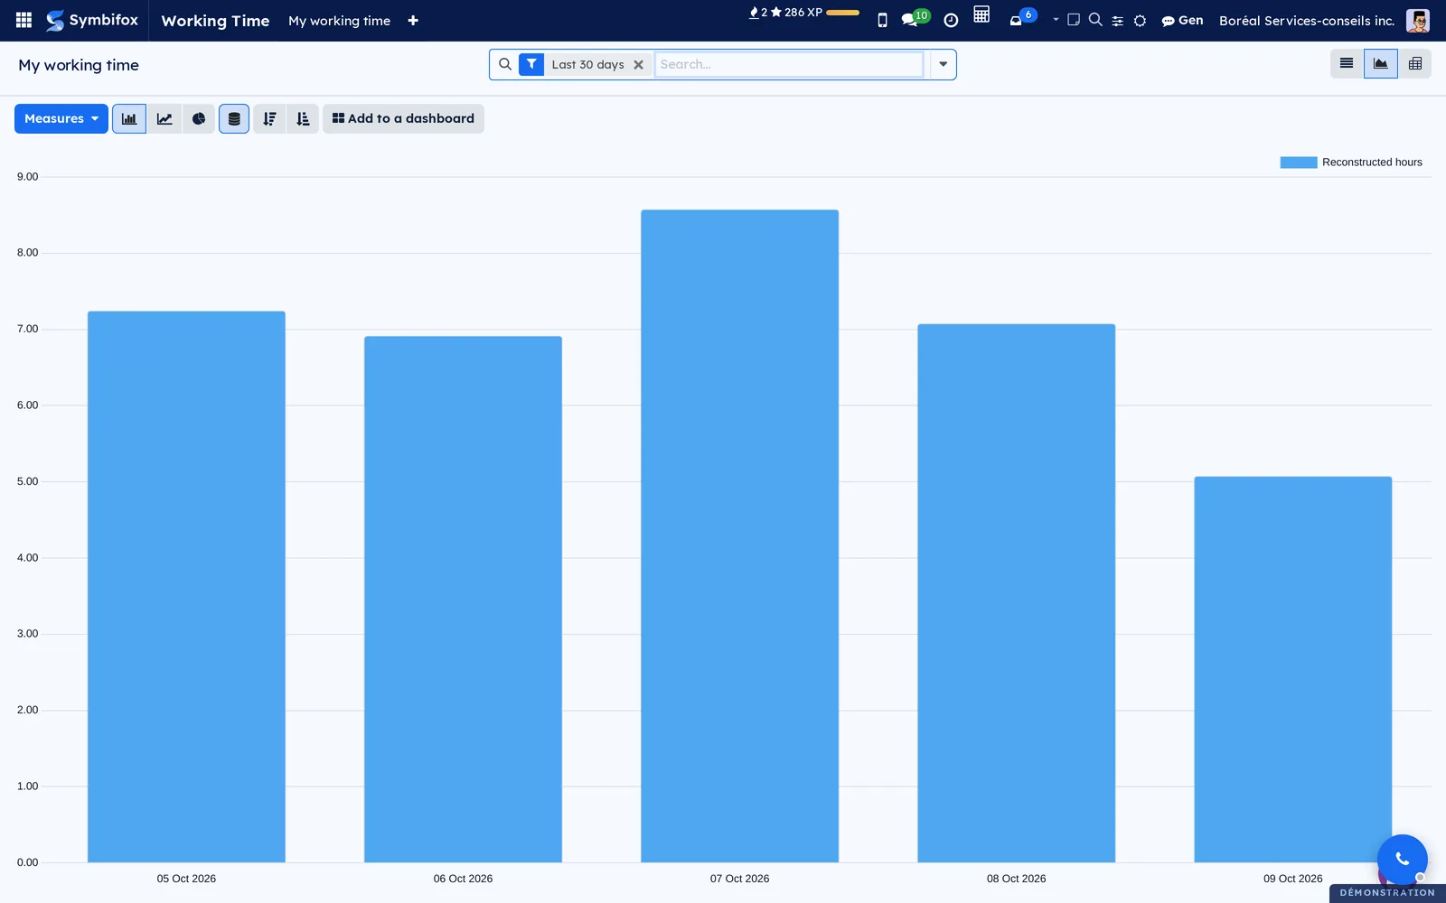Open the Working Time app menu
The height and width of the screenshot is (903, 1446).
click(215, 21)
